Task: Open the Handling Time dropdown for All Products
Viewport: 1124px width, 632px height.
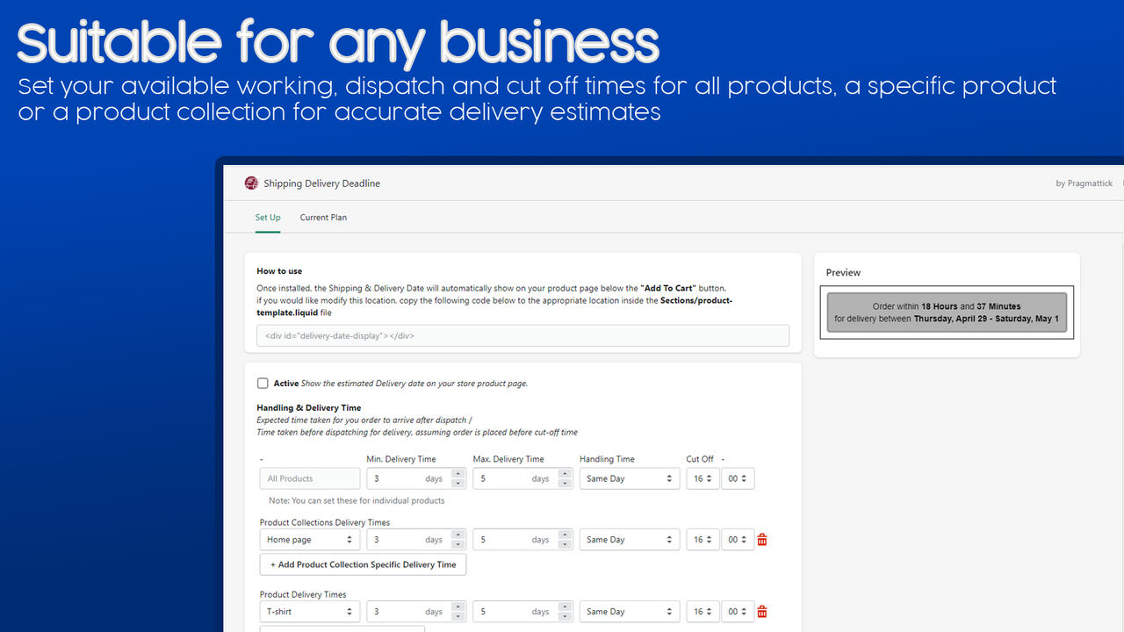Action: (x=629, y=478)
